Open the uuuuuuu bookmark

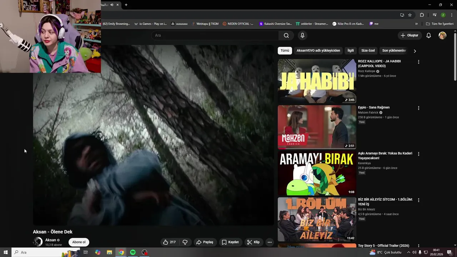click(179, 24)
